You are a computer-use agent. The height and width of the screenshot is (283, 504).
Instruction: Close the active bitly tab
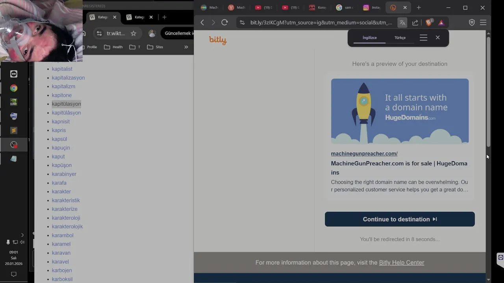click(x=405, y=7)
